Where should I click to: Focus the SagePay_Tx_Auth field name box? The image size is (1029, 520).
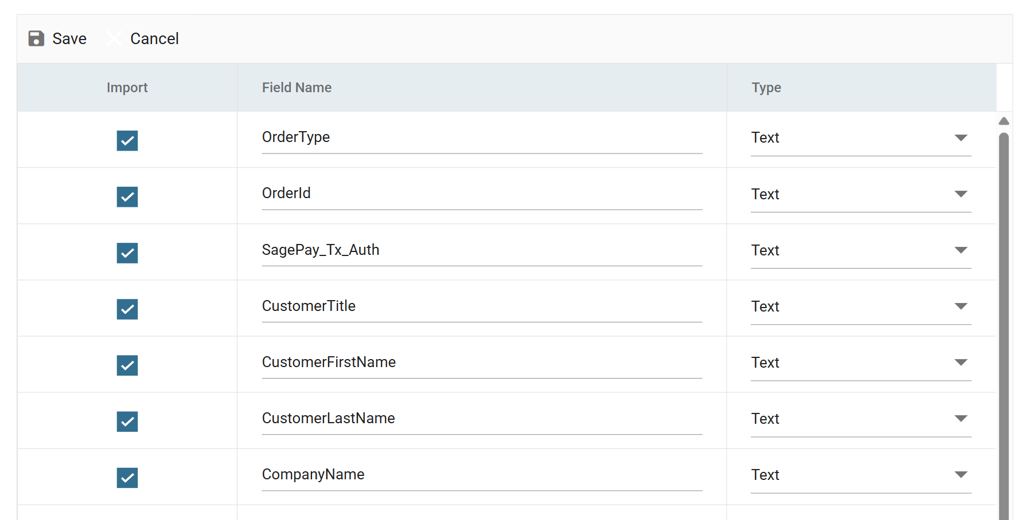(x=482, y=250)
